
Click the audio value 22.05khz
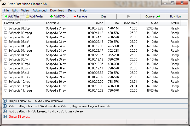(x=152, y=28)
